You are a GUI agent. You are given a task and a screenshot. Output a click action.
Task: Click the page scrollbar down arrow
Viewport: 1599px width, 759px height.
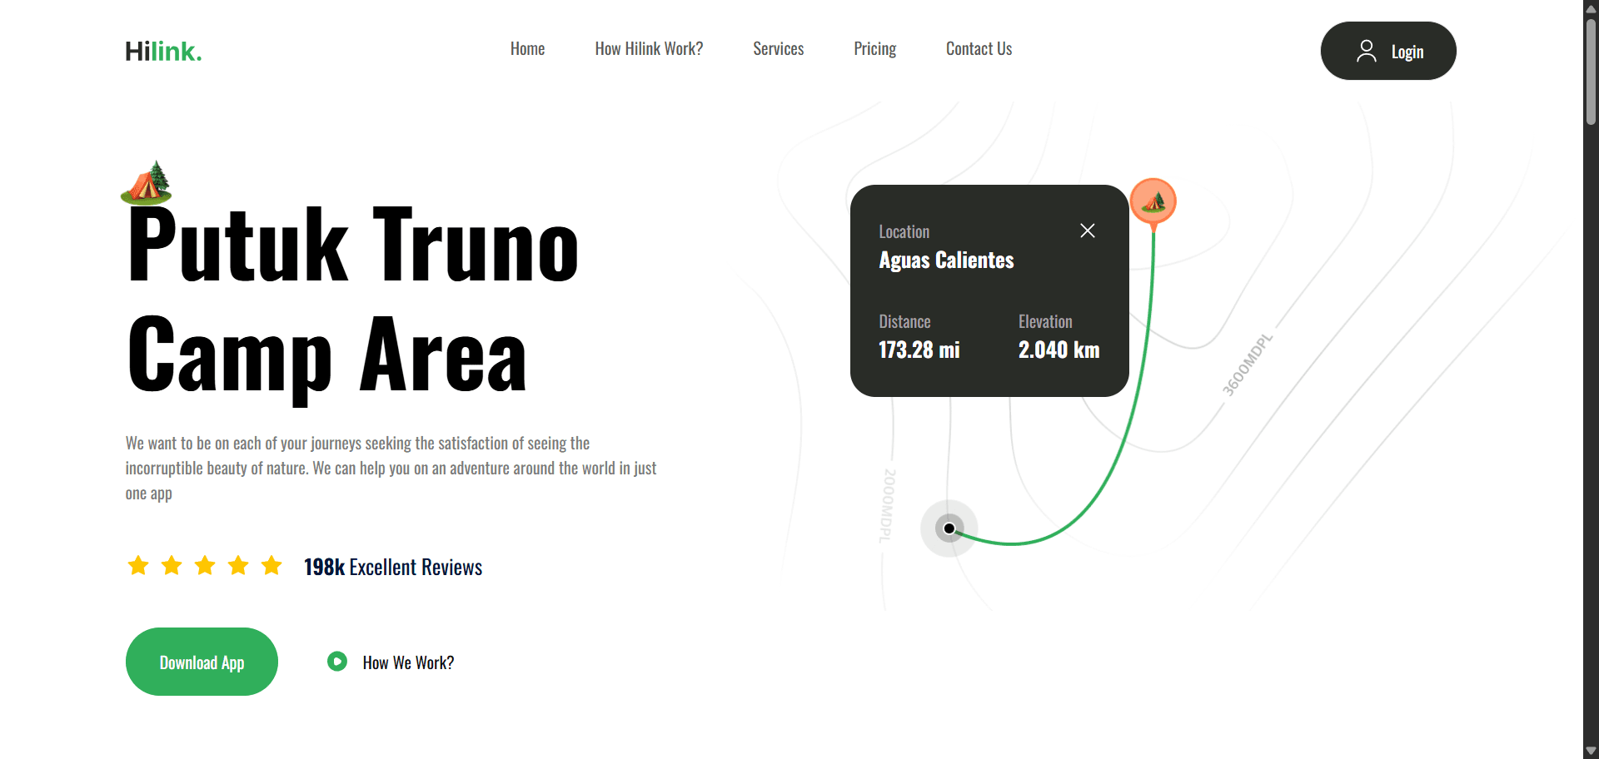pos(1591,751)
